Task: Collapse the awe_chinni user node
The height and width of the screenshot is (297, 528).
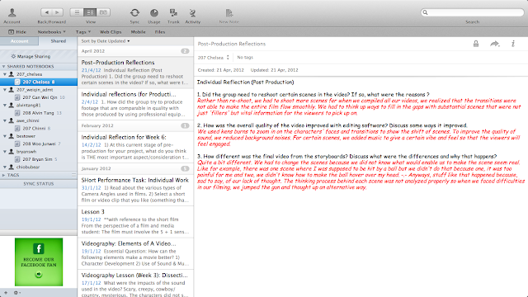Action: [x=5, y=120]
